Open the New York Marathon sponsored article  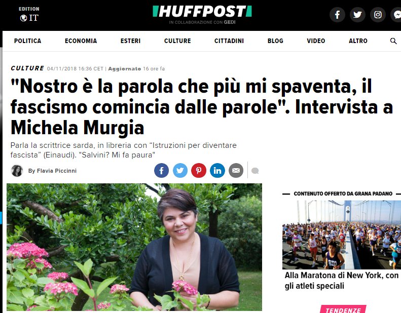point(342,281)
